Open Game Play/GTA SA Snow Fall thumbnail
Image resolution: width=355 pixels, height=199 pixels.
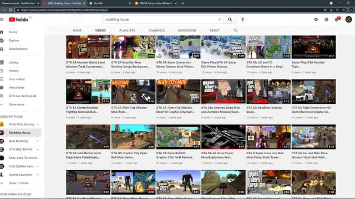pyautogui.click(x=224, y=47)
